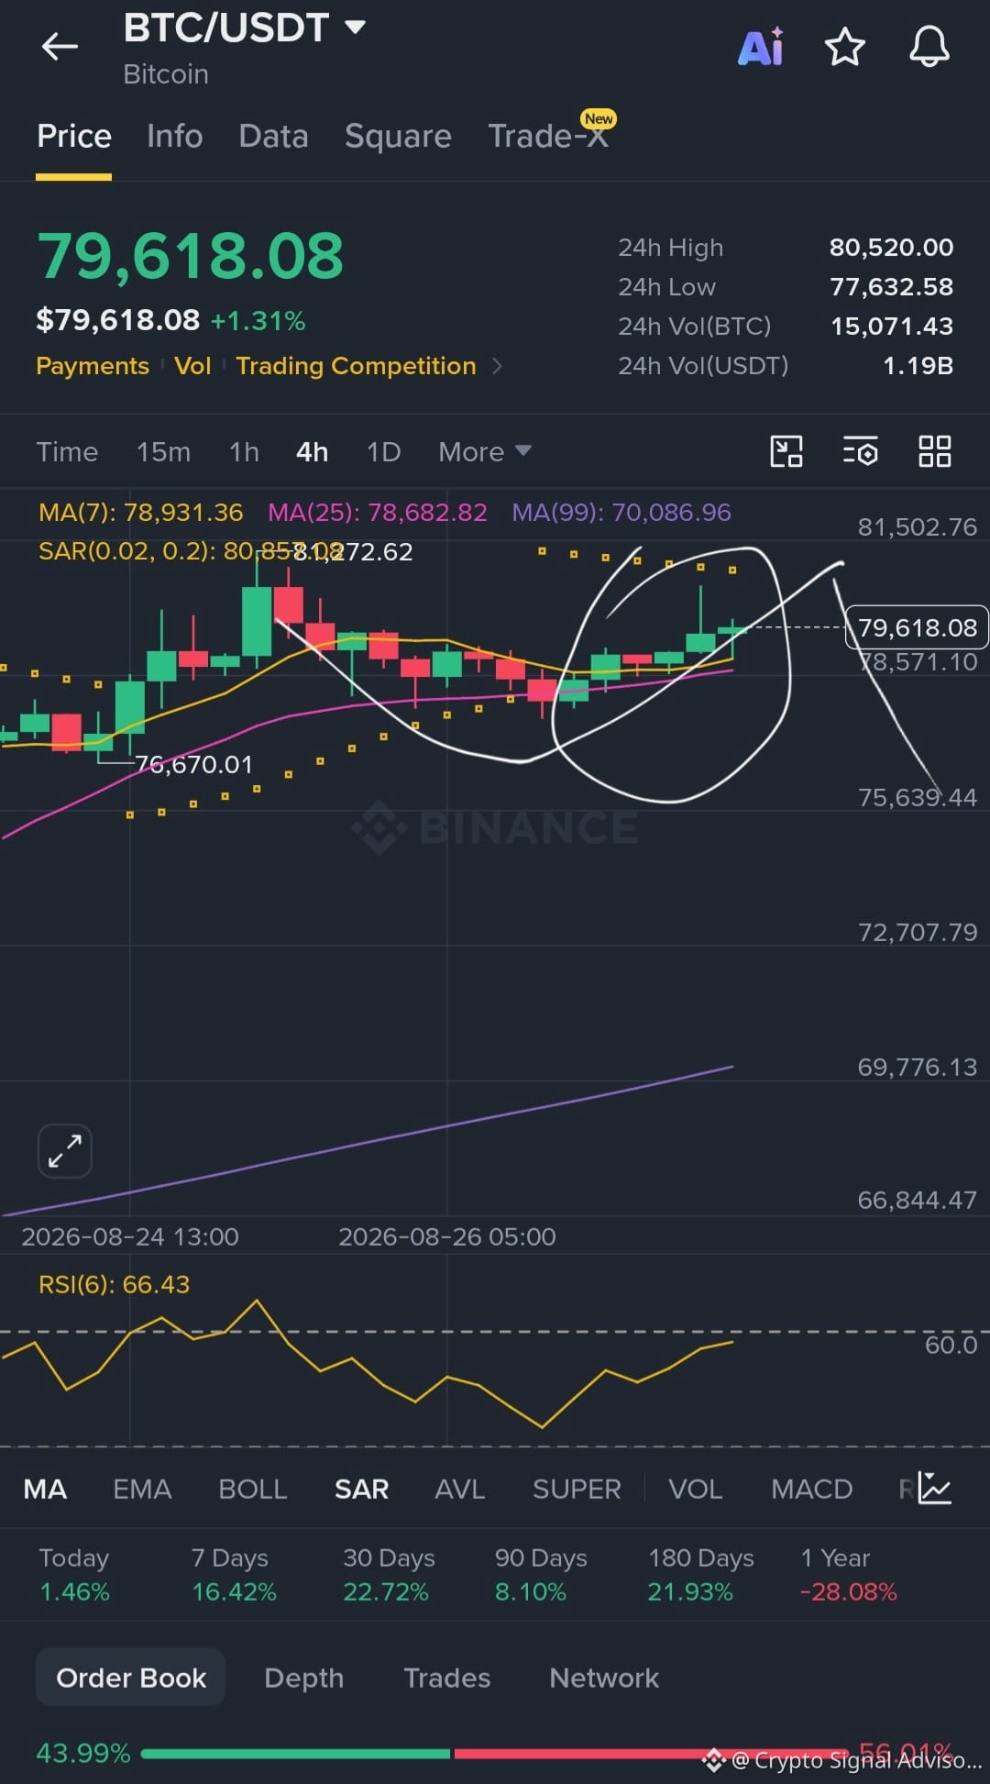
Task: Open the Data tab
Action: pyautogui.click(x=273, y=137)
